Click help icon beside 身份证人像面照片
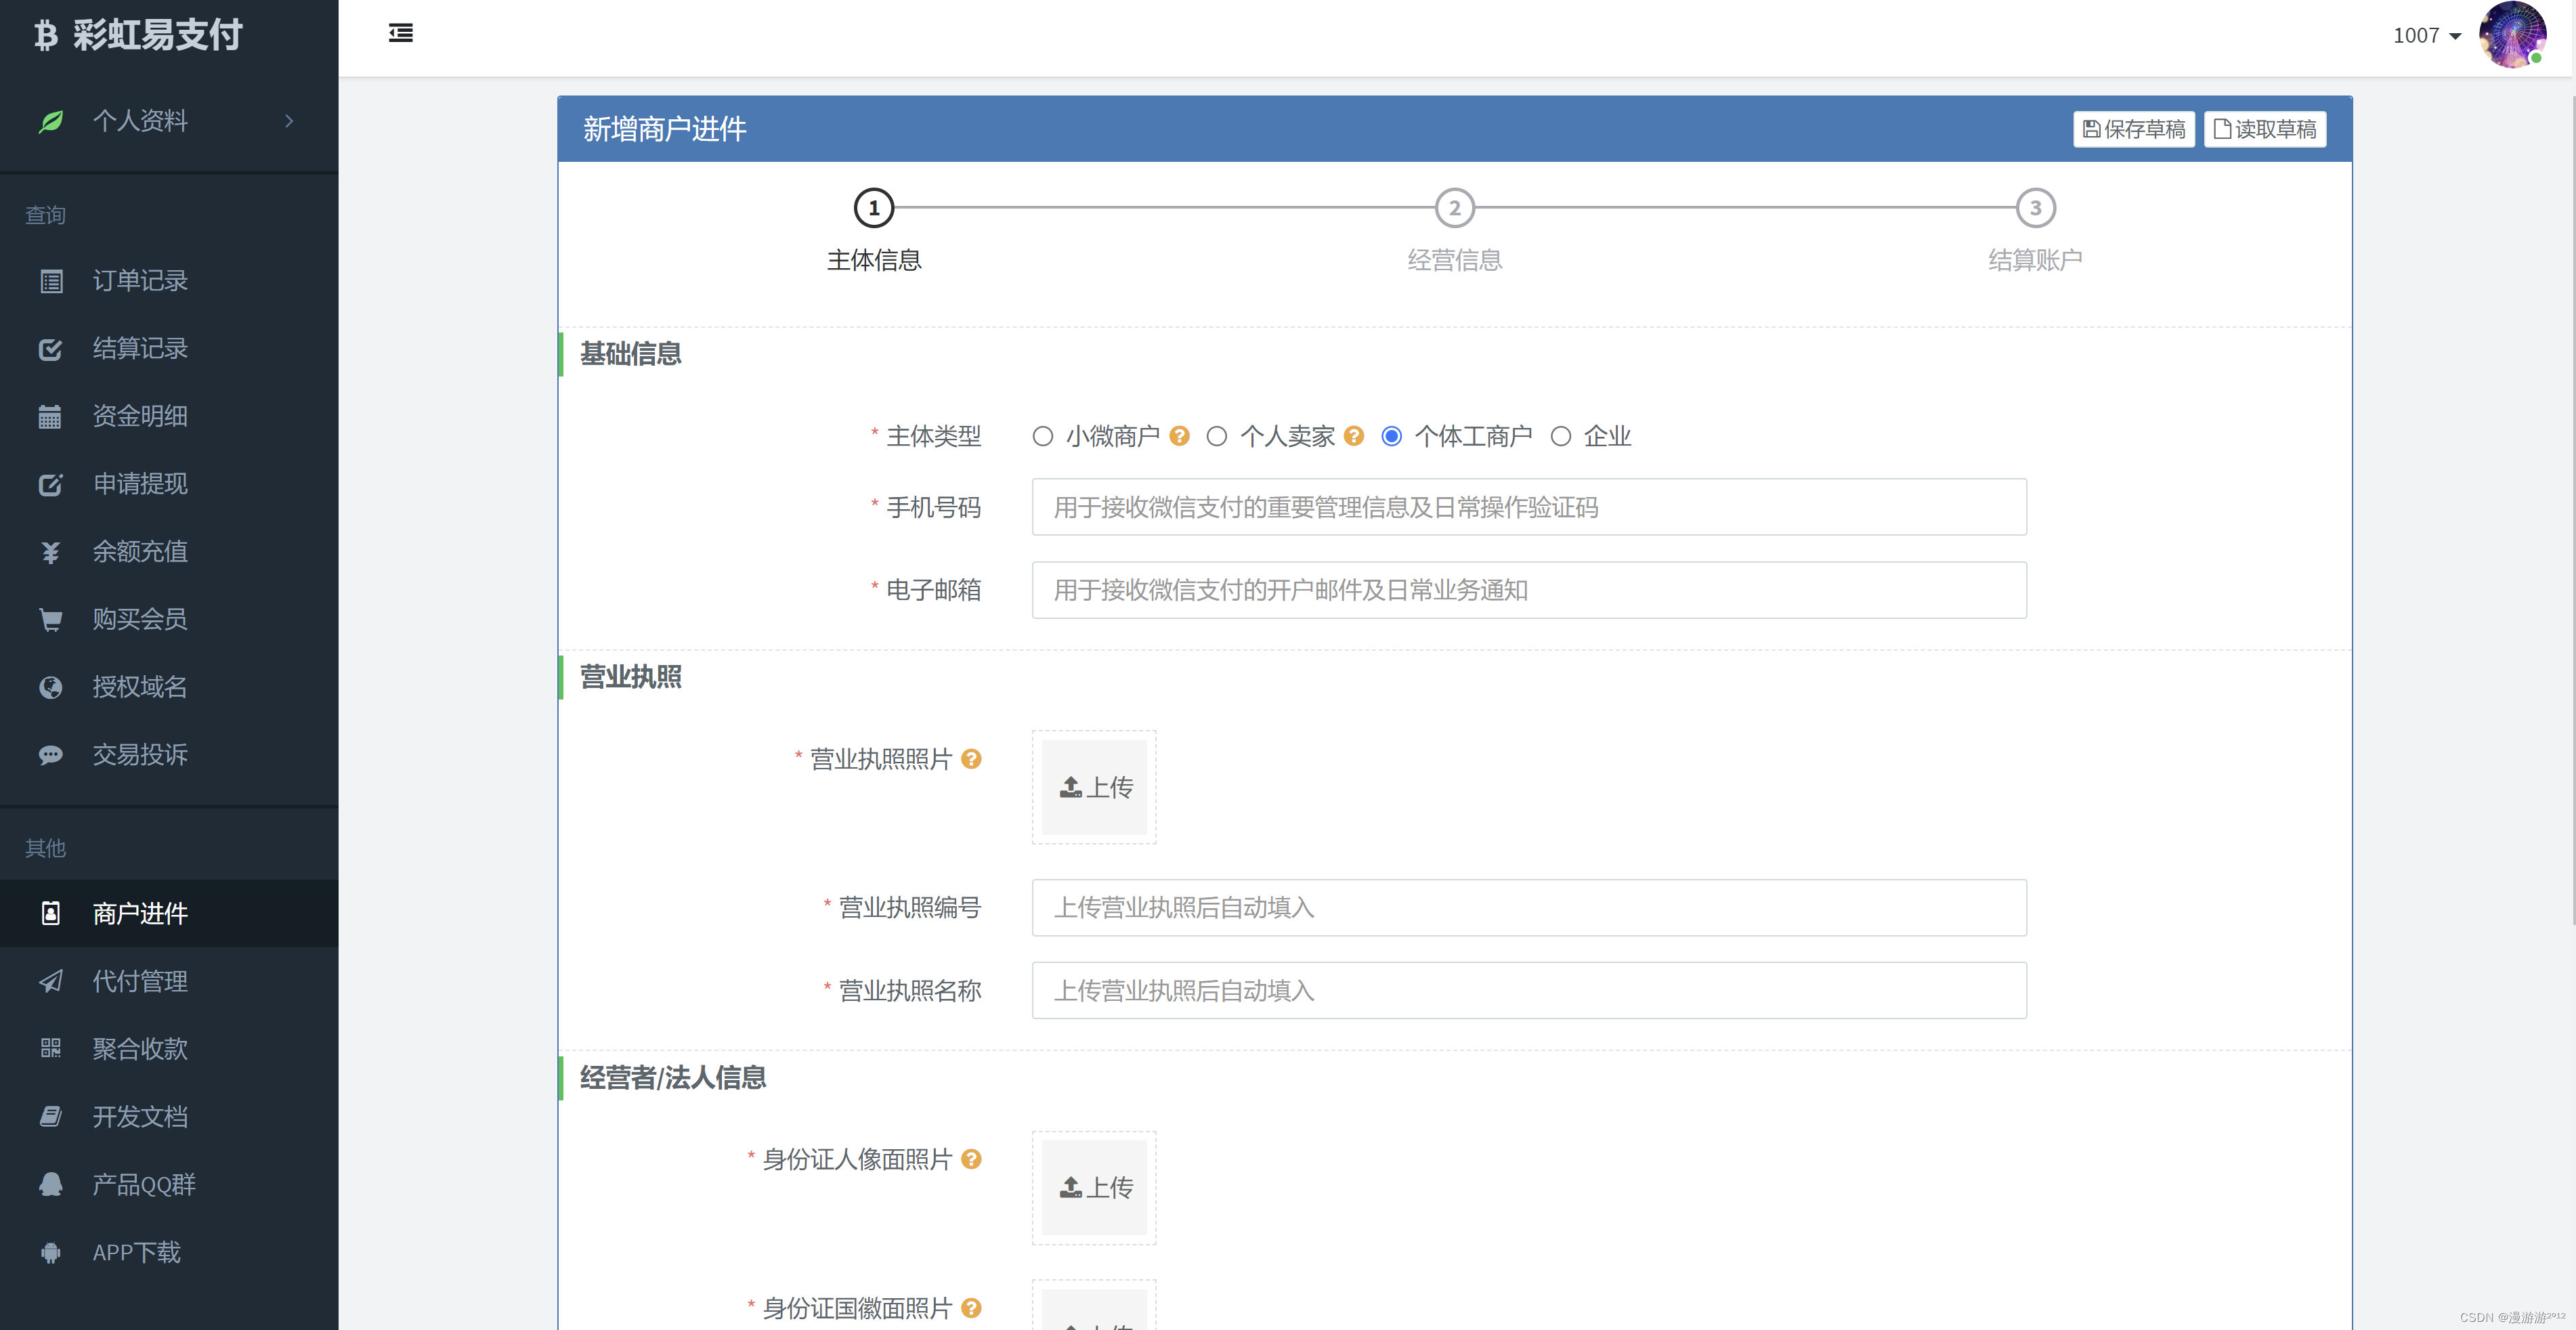 tap(970, 1159)
